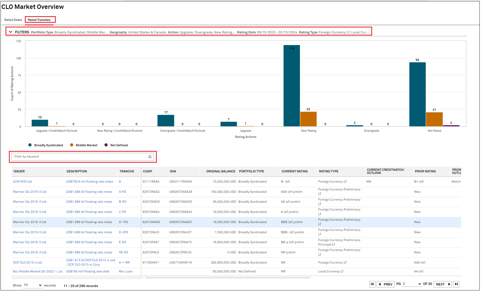
Task: Switch to the Rated Deals tab
Action: [x=13, y=20]
